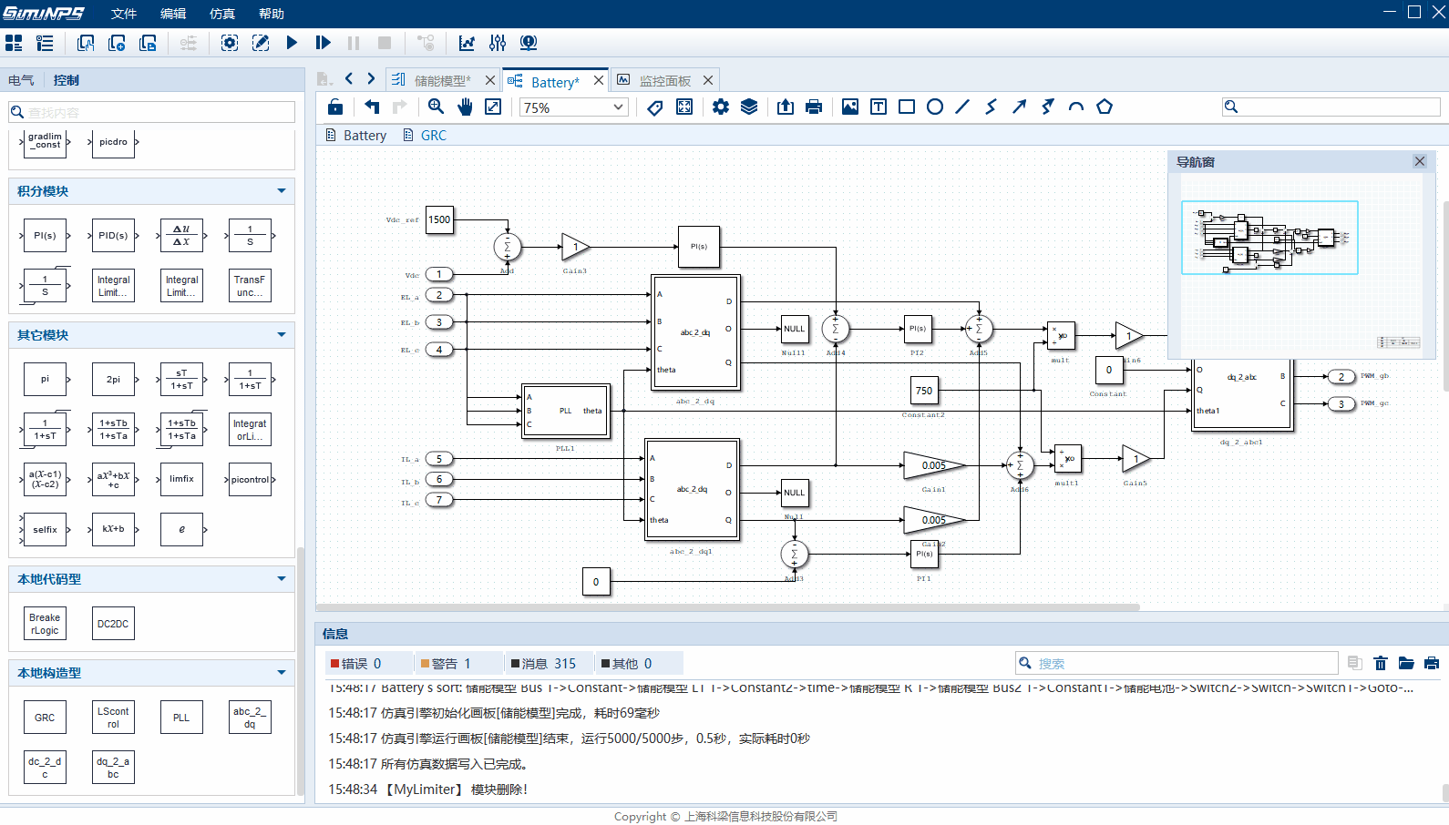Screen dimensions: 1449x825
Task: Open the 仿真 menu
Action: pyautogui.click(x=221, y=14)
